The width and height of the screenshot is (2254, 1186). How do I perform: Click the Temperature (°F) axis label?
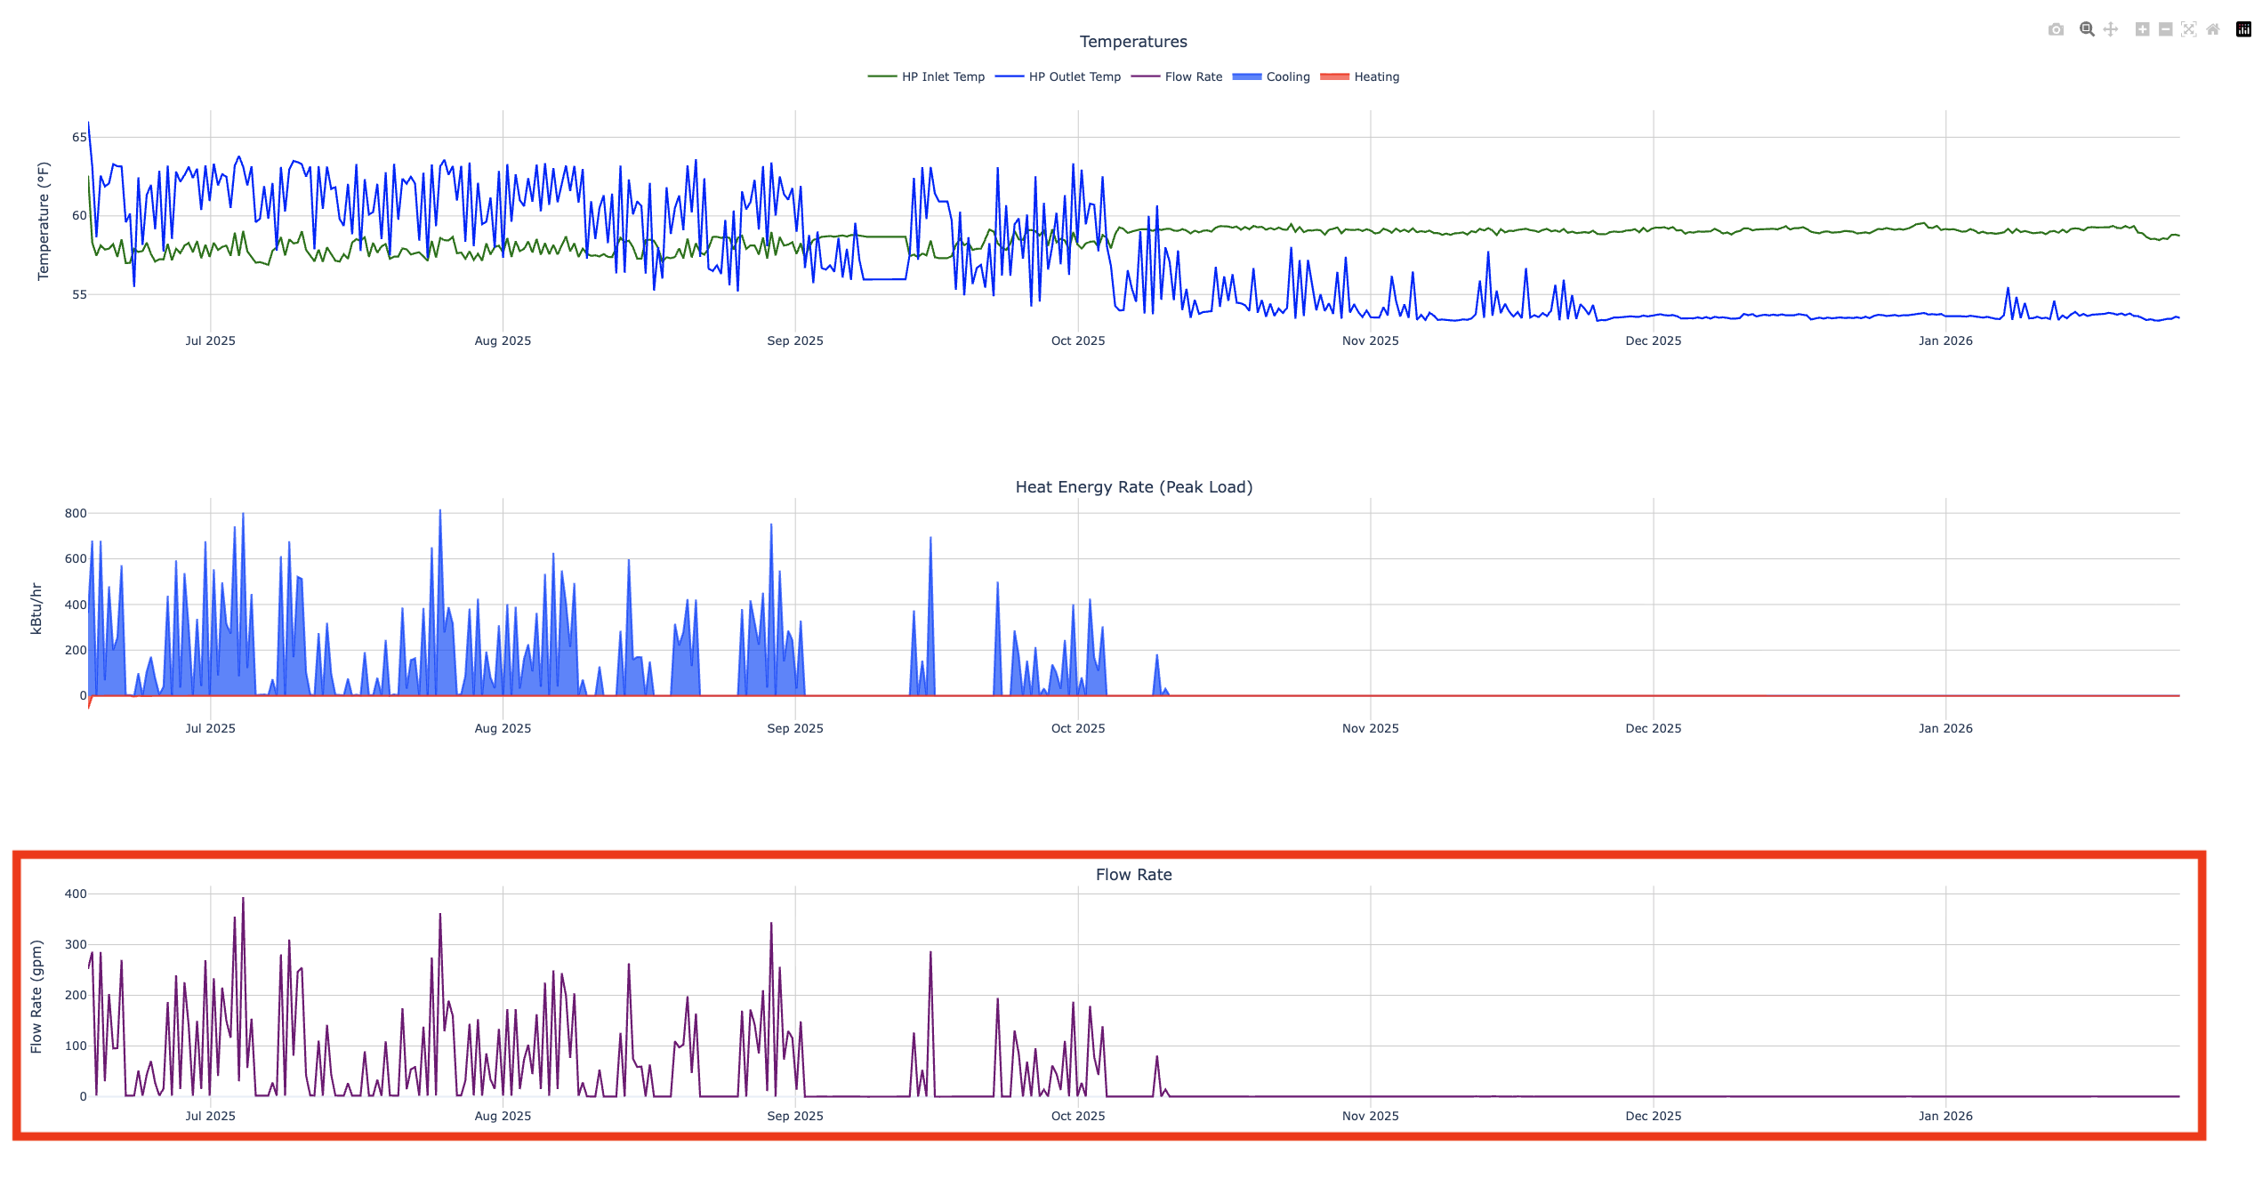[43, 220]
